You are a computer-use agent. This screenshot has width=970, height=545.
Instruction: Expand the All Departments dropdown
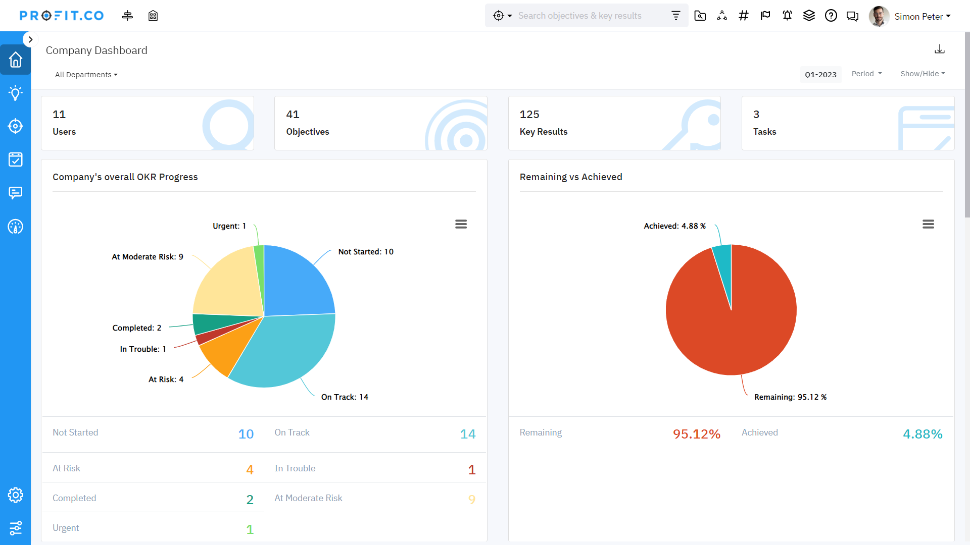pyautogui.click(x=86, y=74)
